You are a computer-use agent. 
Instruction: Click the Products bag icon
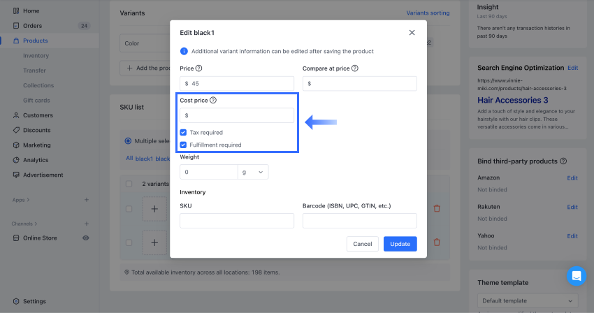(x=16, y=41)
